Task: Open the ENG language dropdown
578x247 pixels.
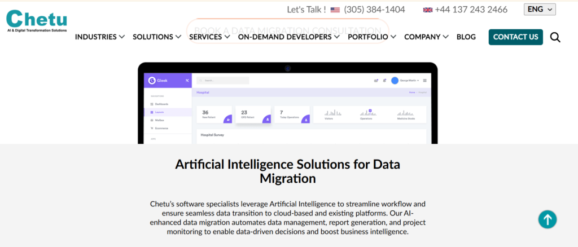Action: 540,9
